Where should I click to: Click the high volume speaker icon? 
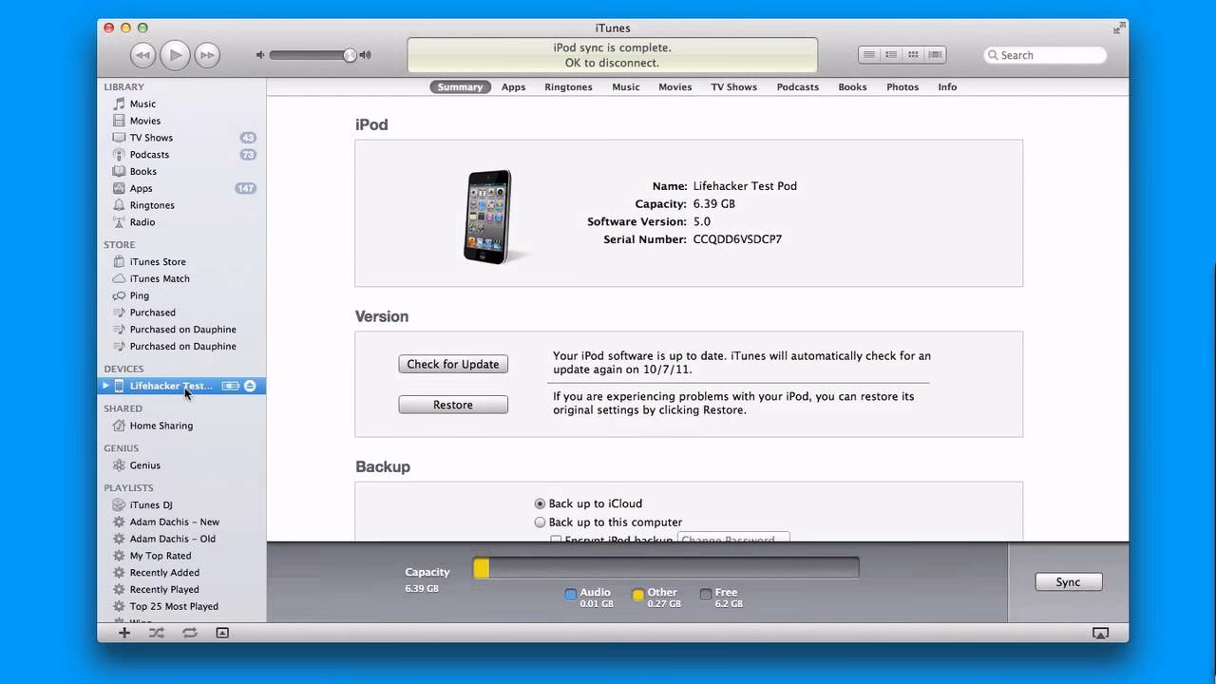click(x=365, y=55)
